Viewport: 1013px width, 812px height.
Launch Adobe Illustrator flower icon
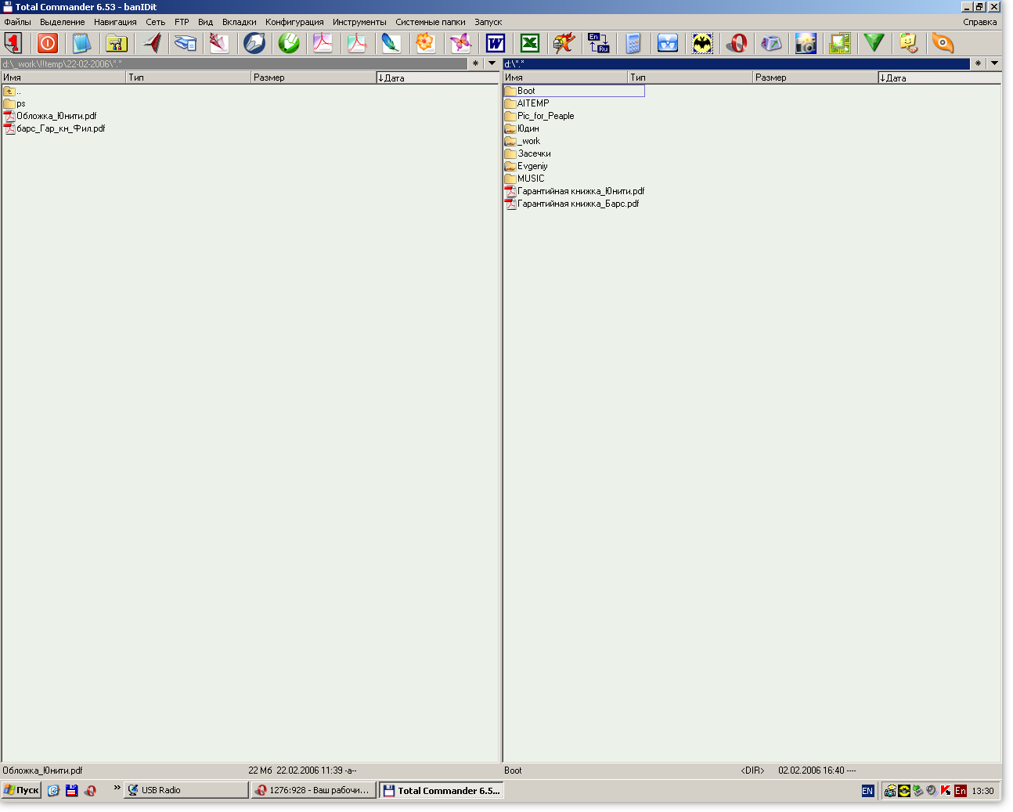pos(427,43)
